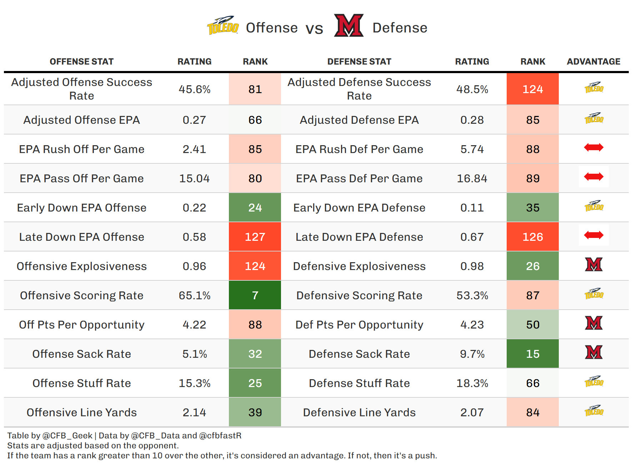This screenshot has height=468, width=632.
Task: Click the Toledo logo in the title
Action: pyautogui.click(x=223, y=26)
